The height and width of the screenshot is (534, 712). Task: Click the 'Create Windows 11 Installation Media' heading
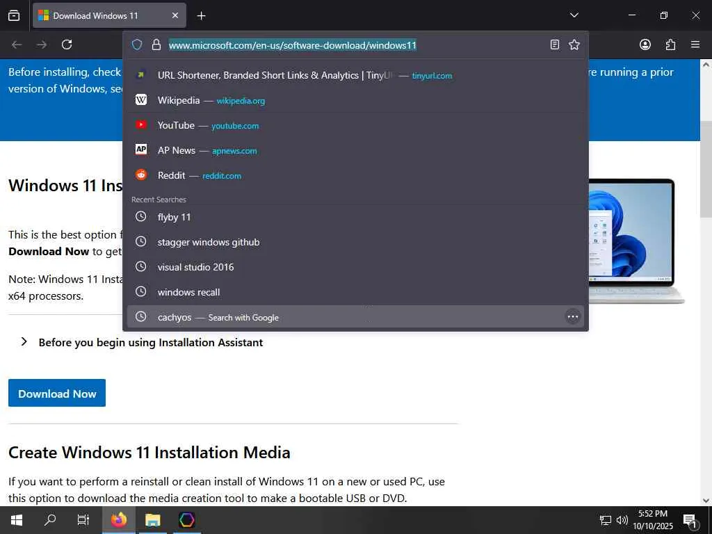click(x=149, y=452)
